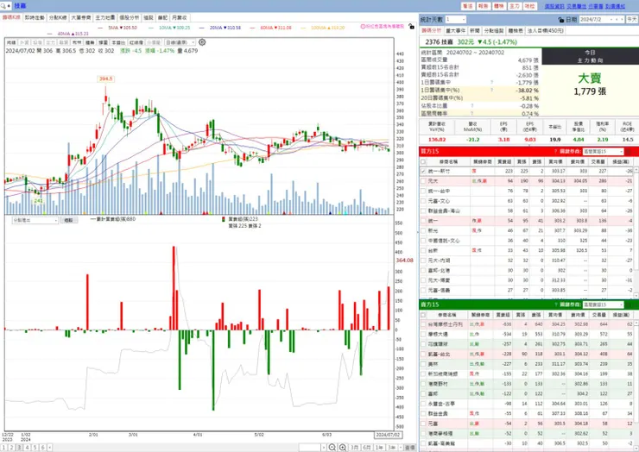Toggle the 本益比 chart overlay button

click(x=118, y=42)
